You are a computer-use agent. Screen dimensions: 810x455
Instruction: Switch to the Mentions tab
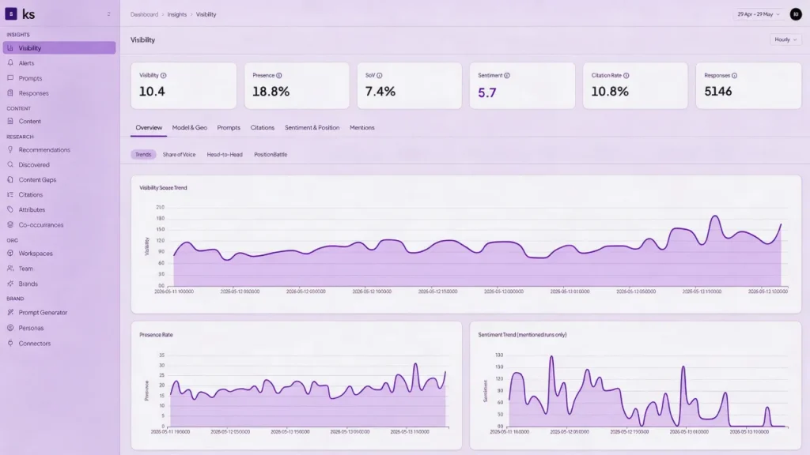(x=362, y=127)
